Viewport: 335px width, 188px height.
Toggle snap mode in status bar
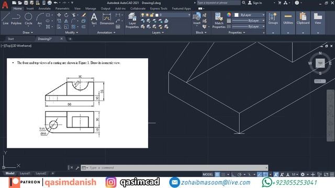click(x=223, y=174)
